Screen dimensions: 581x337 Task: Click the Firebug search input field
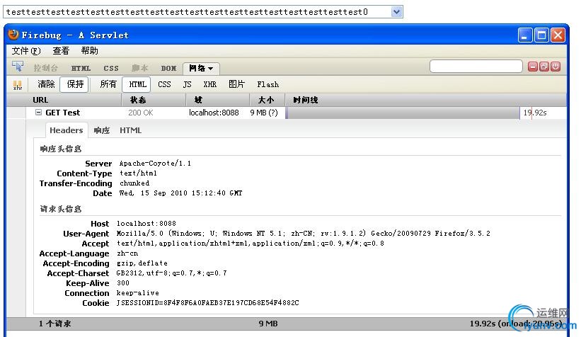(476, 67)
